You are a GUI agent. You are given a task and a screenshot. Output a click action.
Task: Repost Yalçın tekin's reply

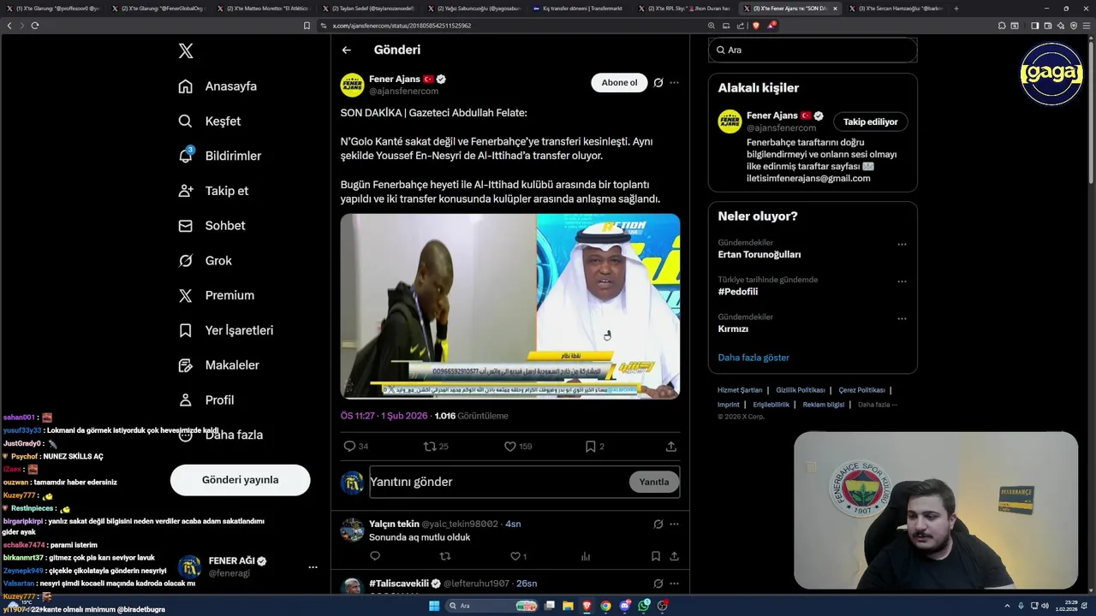tap(444, 556)
